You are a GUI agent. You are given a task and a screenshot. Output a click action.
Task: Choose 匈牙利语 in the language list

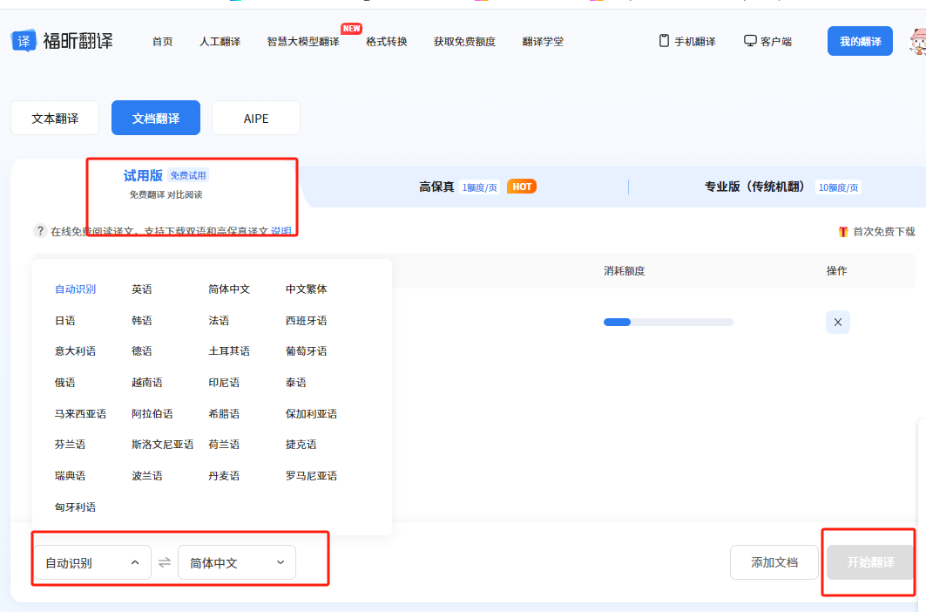tap(75, 507)
